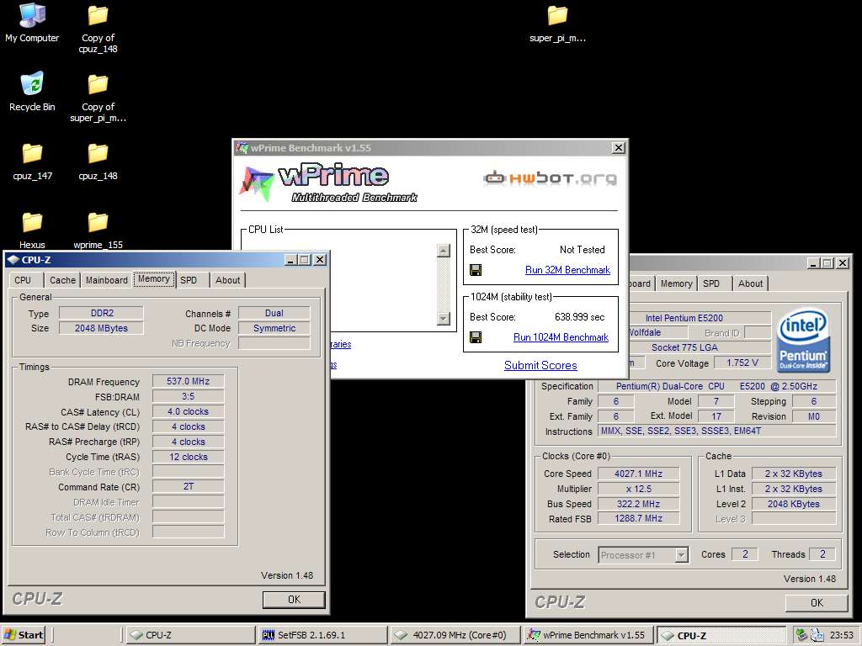Open the Windows Start button
Screen dimensions: 862x646
click(23, 635)
